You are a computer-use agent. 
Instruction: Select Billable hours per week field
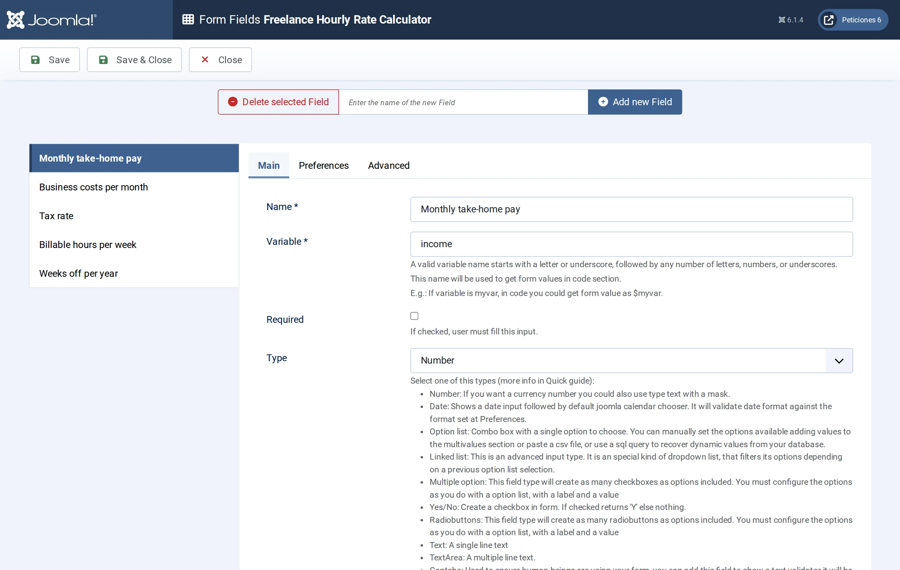(134, 244)
